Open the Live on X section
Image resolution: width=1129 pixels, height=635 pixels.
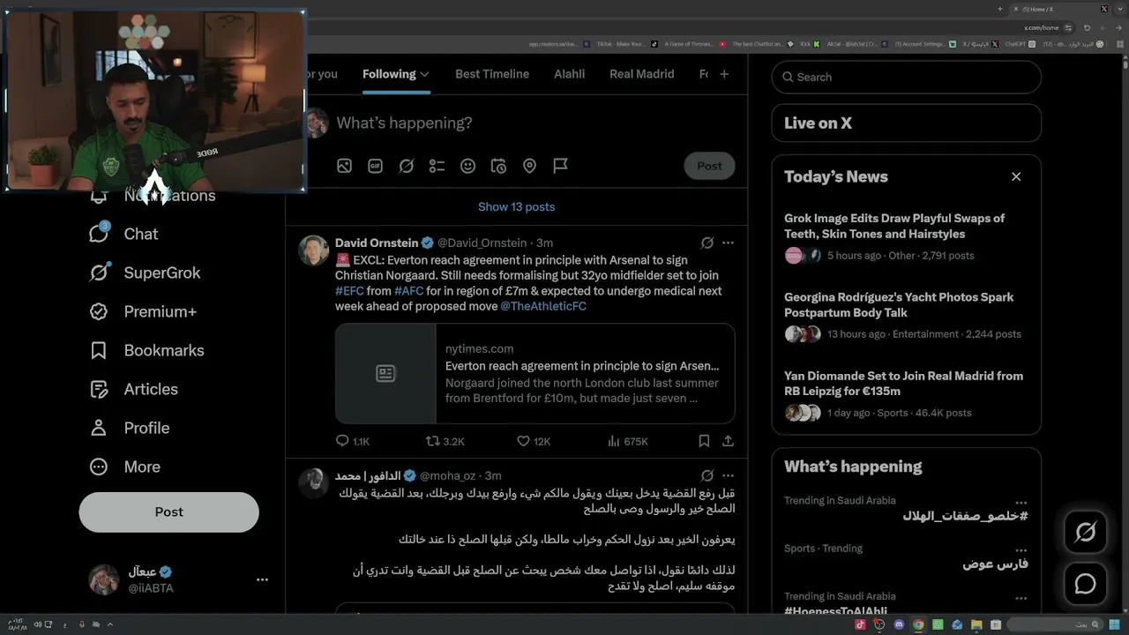tap(907, 123)
